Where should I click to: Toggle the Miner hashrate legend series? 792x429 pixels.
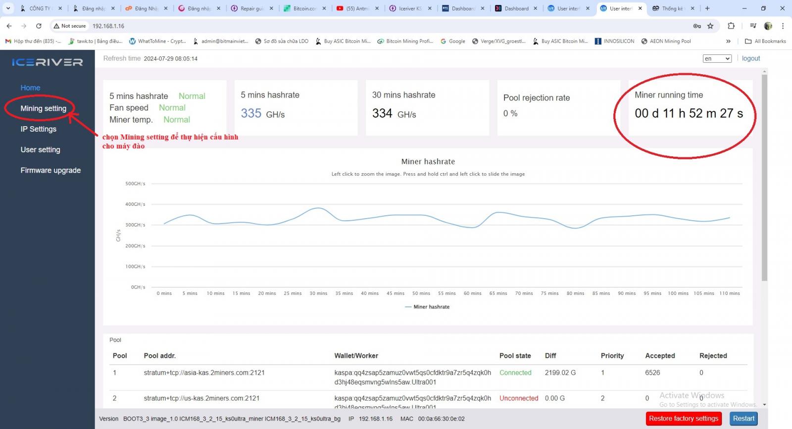click(427, 307)
